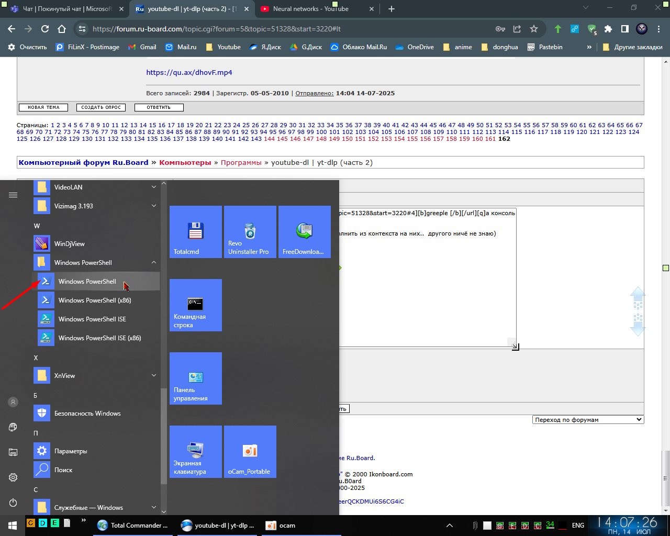Switch to Microsoft Teams chat tab
670x536 pixels.
tap(67, 9)
